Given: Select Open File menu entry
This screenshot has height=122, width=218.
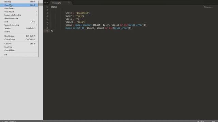Looking at the screenshot, I should [19, 5].
